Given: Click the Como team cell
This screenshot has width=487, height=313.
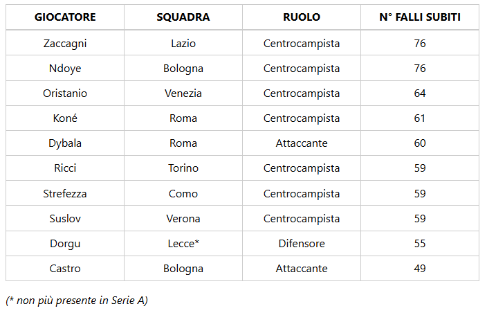Looking at the screenshot, I should tap(183, 194).
